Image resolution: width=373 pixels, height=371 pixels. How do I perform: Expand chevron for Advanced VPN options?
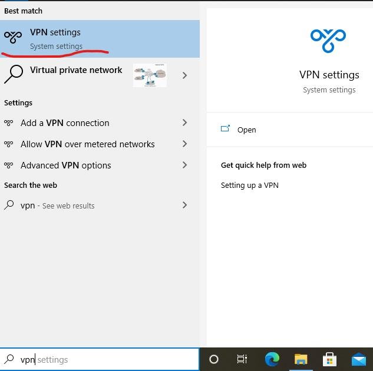point(184,165)
